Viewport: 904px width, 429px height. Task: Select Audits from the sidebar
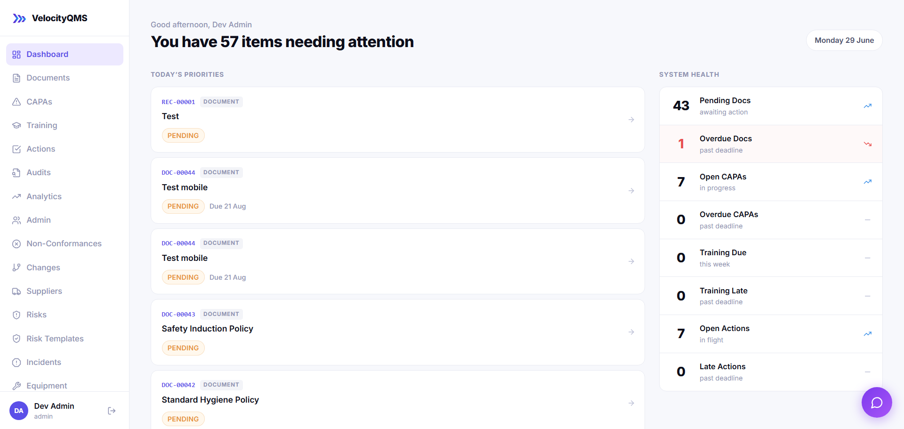tap(65, 173)
